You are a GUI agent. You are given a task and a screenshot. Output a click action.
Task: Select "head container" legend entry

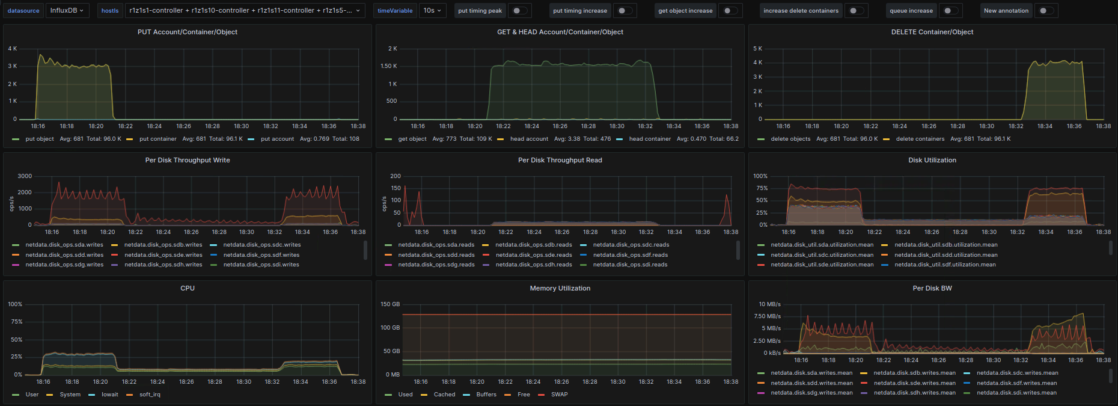pyautogui.click(x=650, y=139)
